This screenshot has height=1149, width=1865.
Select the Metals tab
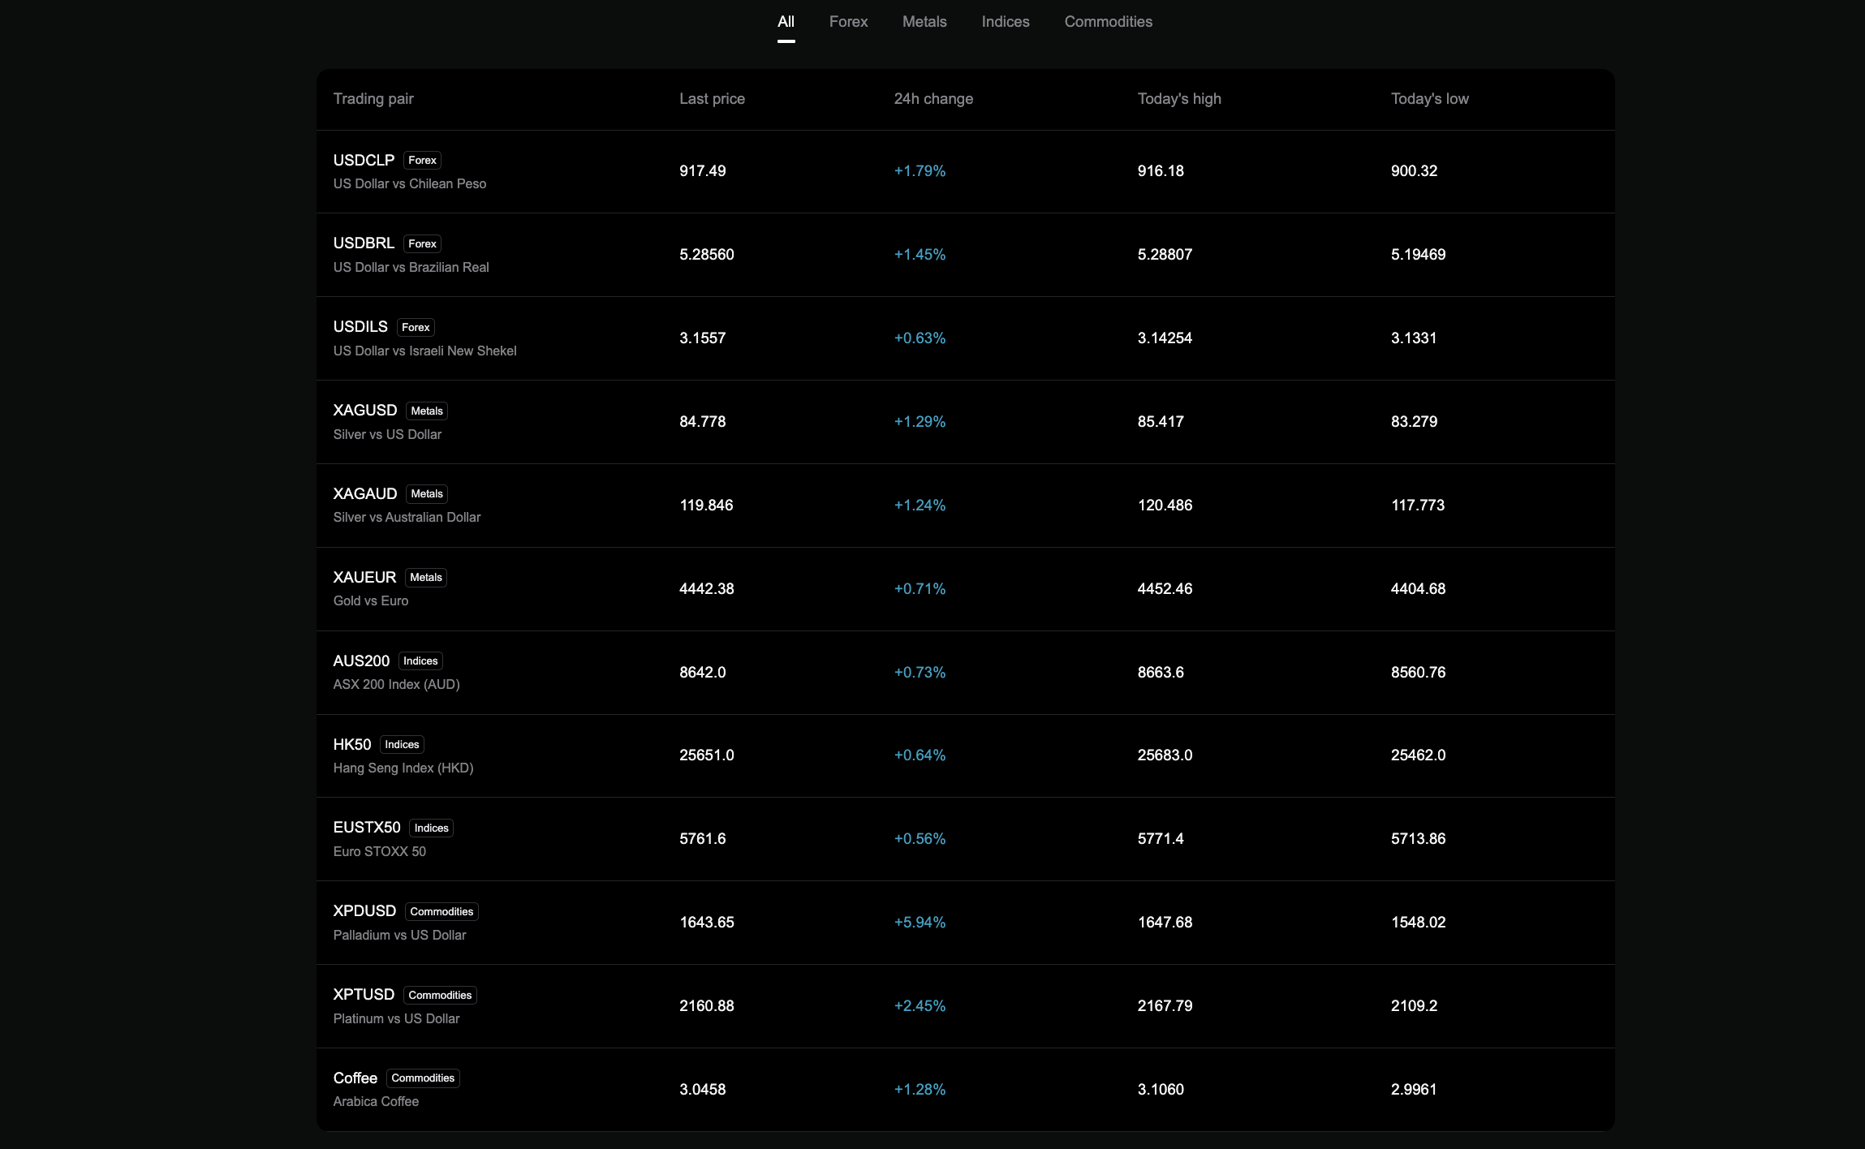924,22
